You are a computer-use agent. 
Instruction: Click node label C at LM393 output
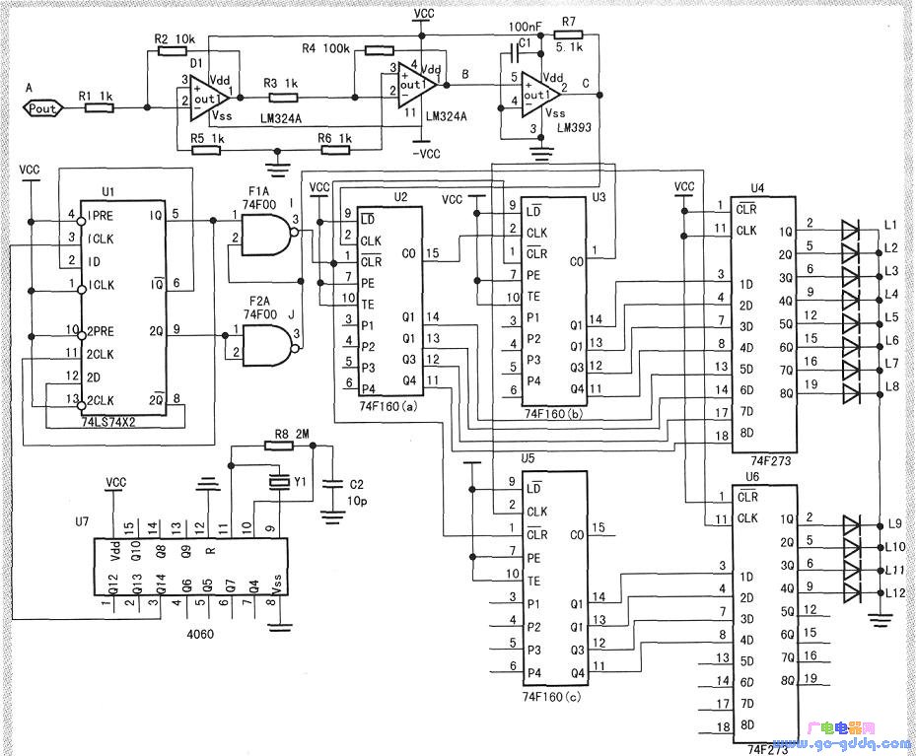(x=586, y=83)
